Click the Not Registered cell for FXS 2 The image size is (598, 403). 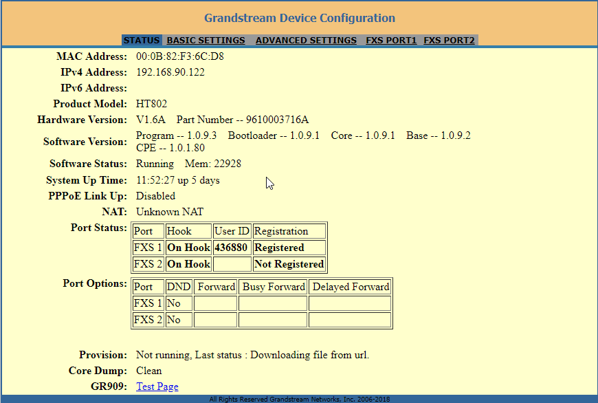click(289, 263)
